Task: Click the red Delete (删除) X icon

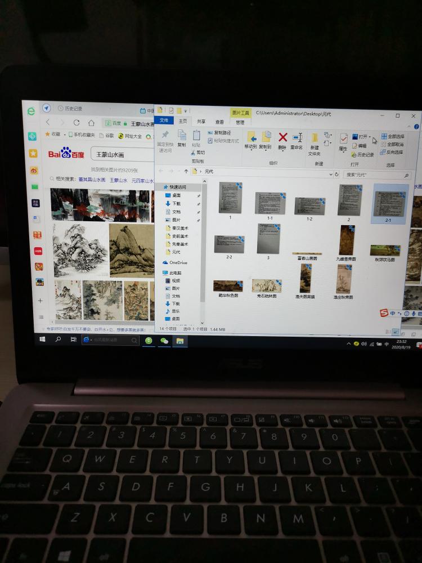Action: pos(283,137)
